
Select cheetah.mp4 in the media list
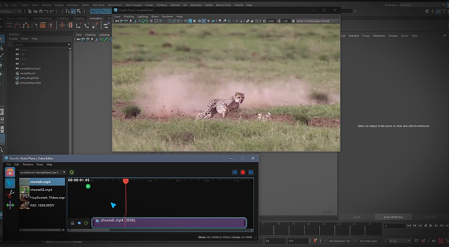(x=42, y=182)
